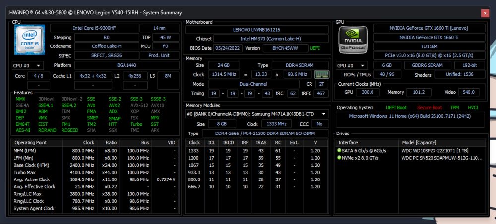Click the 45 W TDP value
This screenshot has height=224, width=496.
(x=166, y=37)
